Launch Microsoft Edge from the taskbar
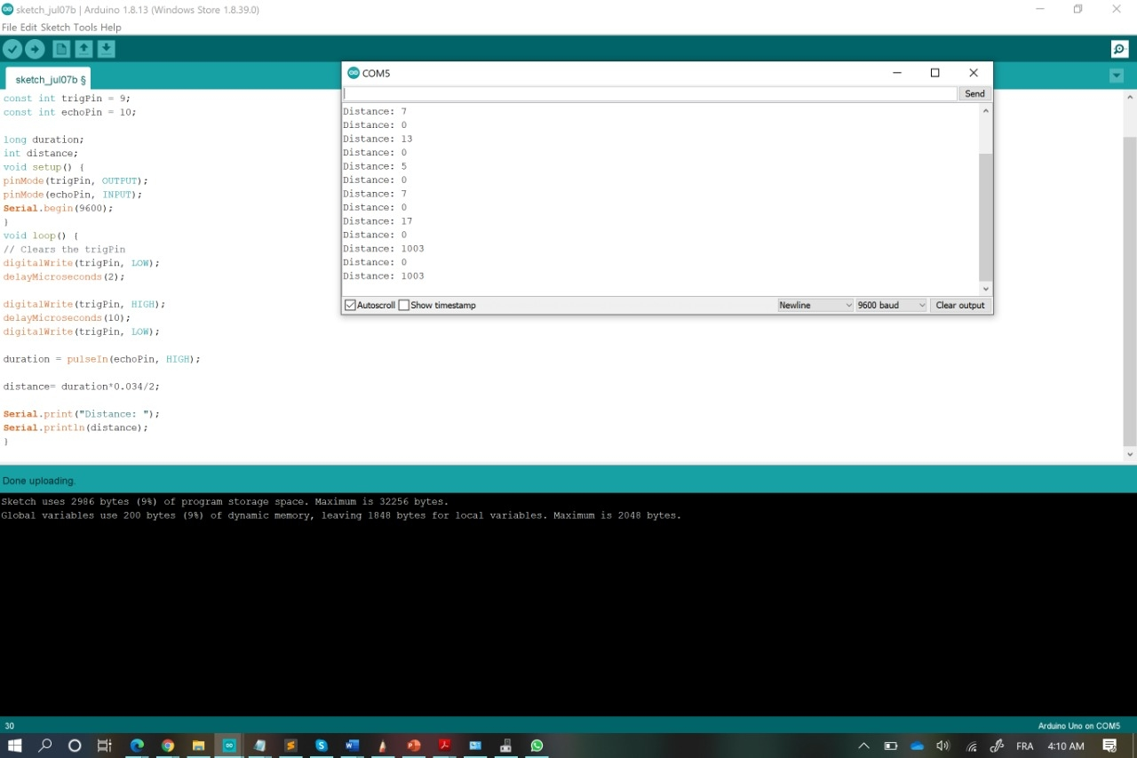 click(137, 746)
